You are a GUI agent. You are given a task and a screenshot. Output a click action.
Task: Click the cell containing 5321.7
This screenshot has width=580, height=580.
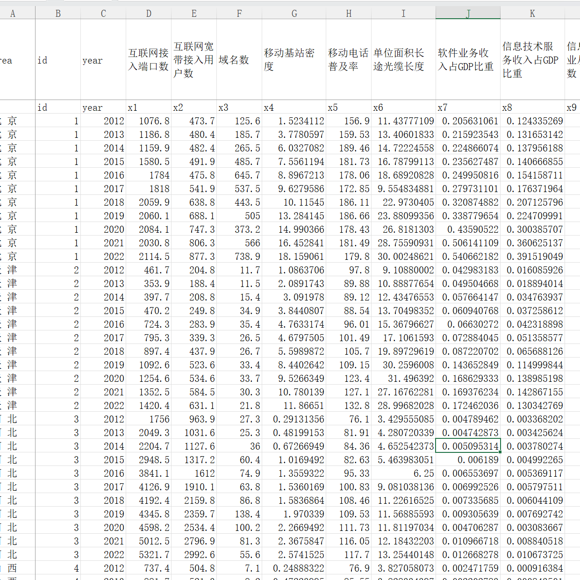pos(149,554)
